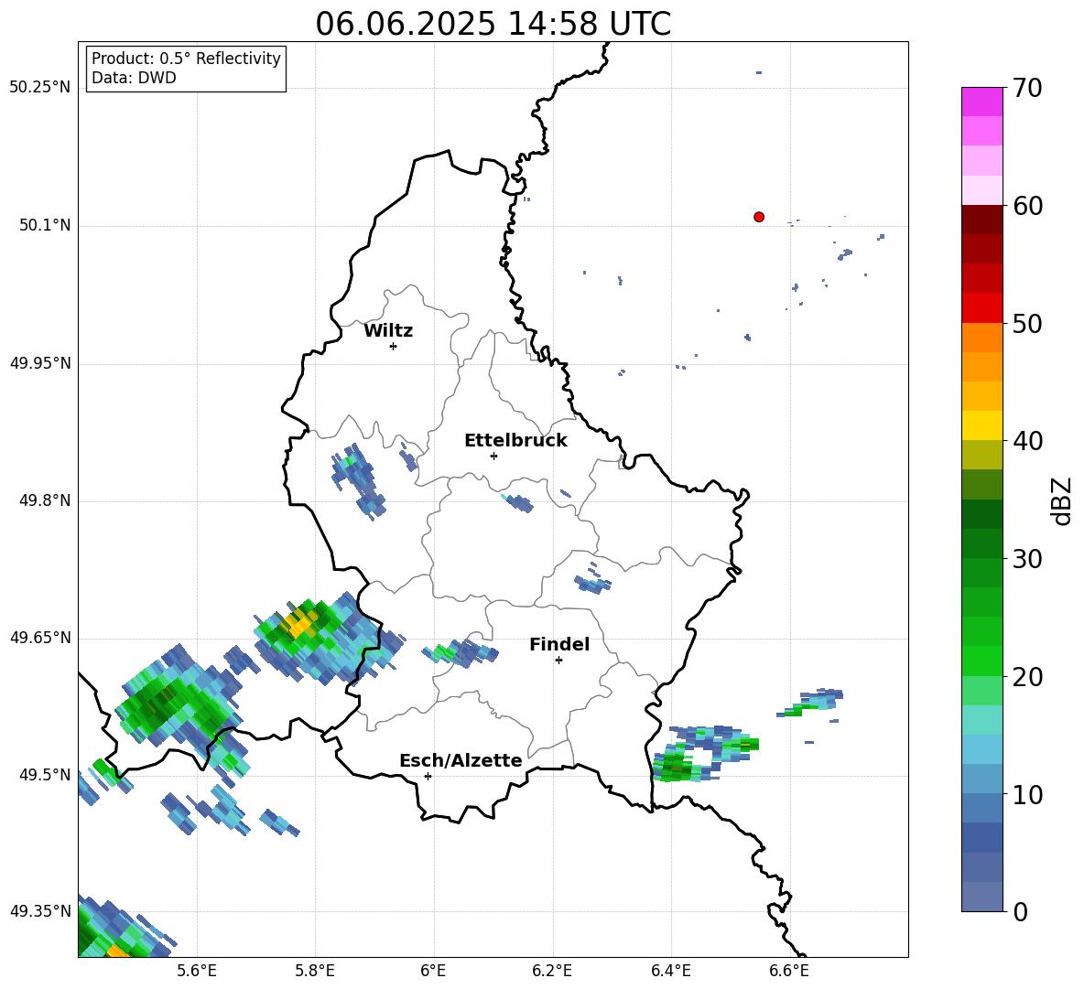Click the 49.8°N latitude label

[x=45, y=500]
